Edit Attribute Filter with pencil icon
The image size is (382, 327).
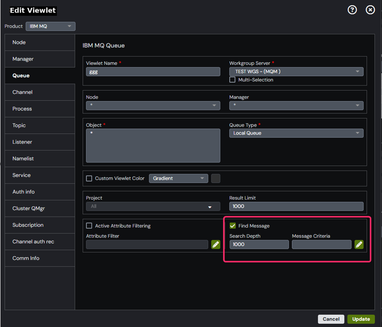(216, 244)
